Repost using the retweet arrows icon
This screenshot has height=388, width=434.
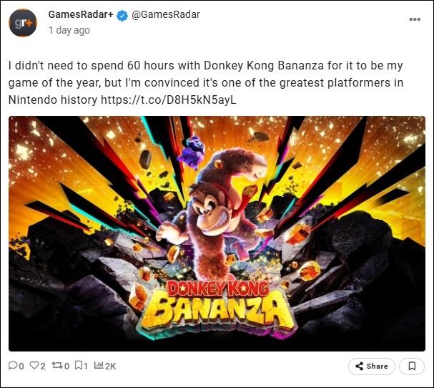coord(57,366)
